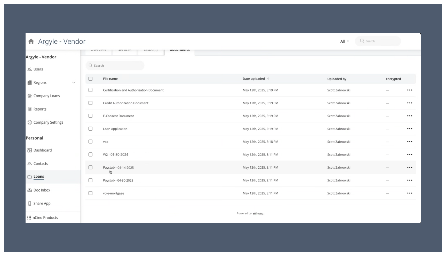Navigate to the Loans sidebar entry
Screen dimensions: 446x256
pyautogui.click(x=38, y=176)
